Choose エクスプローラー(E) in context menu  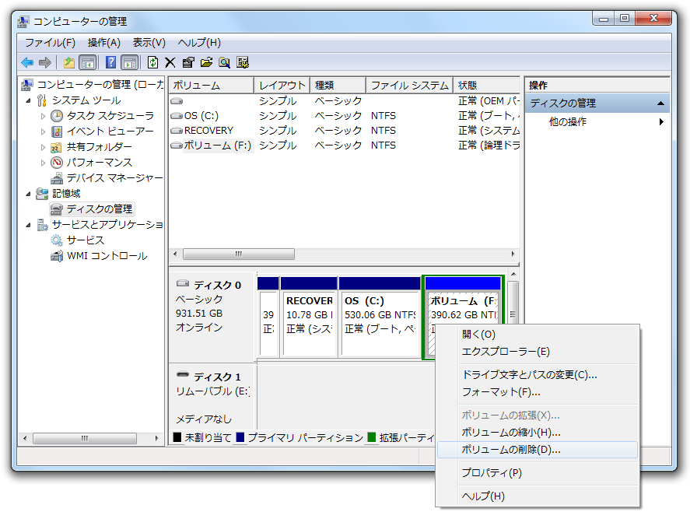tap(538, 352)
